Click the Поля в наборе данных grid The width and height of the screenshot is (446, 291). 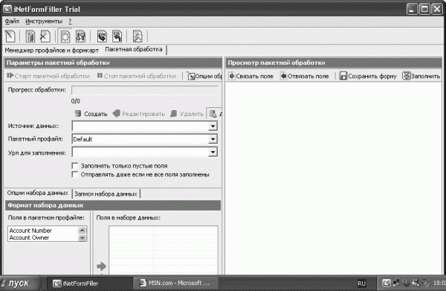point(164,250)
